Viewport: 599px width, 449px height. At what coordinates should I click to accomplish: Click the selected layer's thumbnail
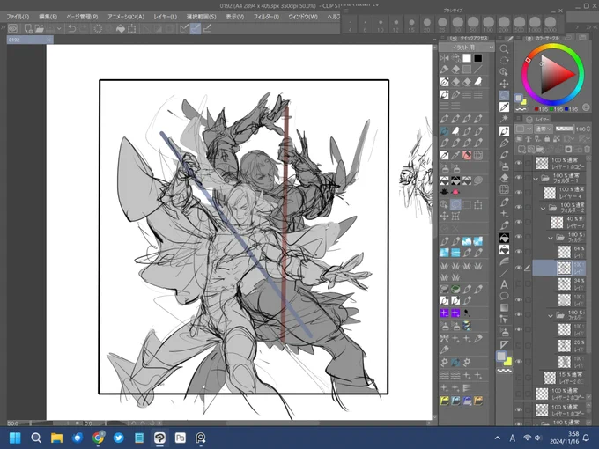pyautogui.click(x=565, y=268)
